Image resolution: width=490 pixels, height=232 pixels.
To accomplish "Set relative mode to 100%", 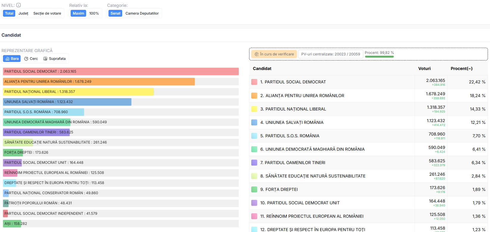I will [x=94, y=13].
